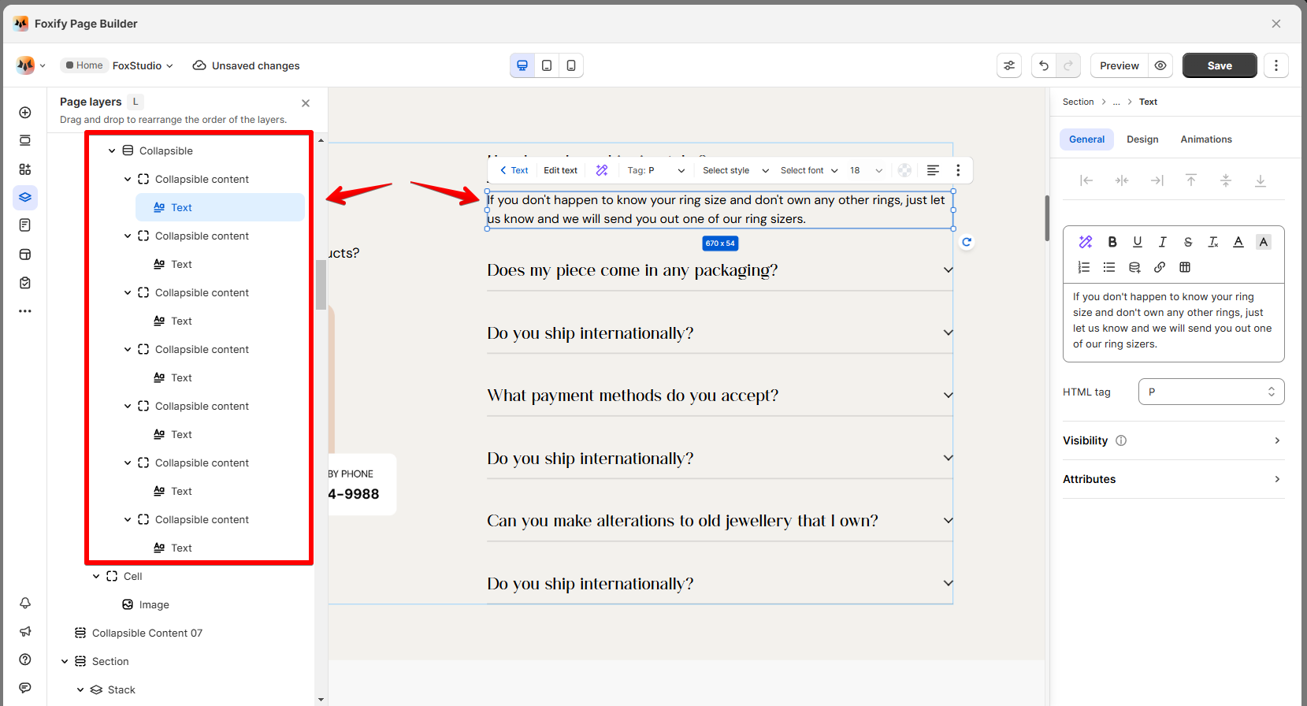This screenshot has width=1307, height=706.
Task: Open the page layers stack icon in sidebar
Action: tap(25, 197)
